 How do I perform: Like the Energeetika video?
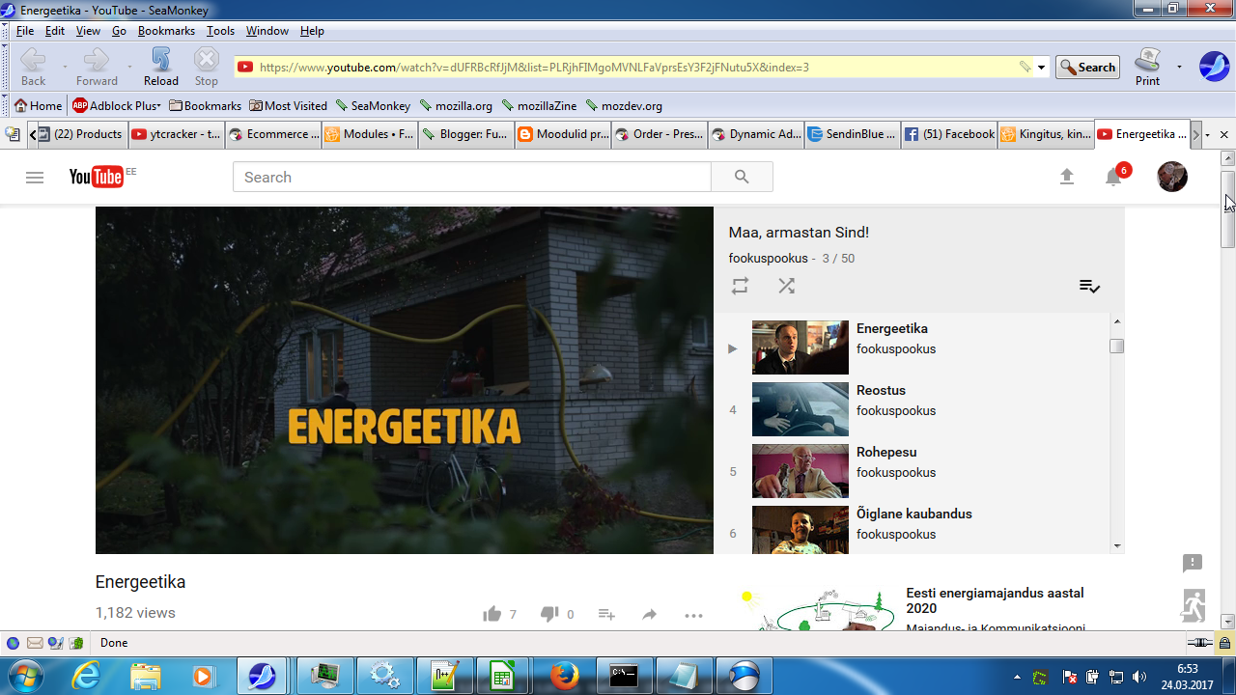[x=492, y=615]
